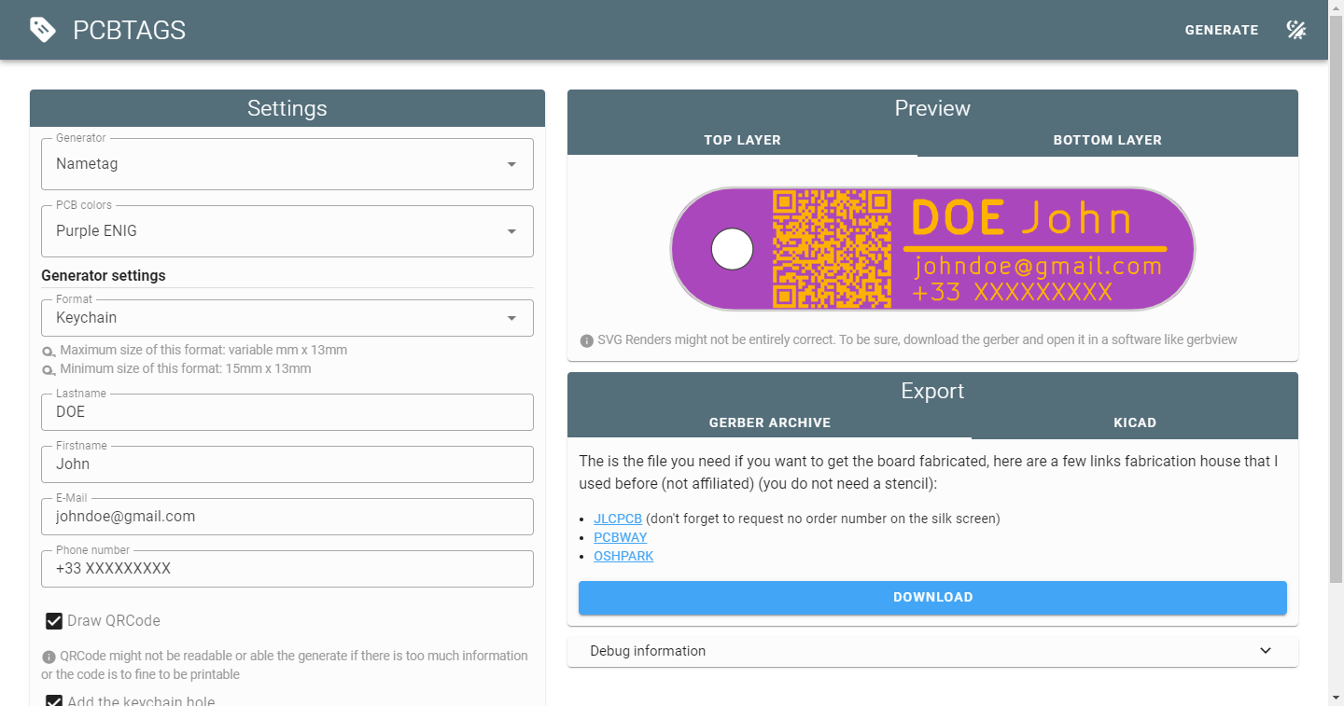Uncheck the Draw QRCode checkbox

[x=54, y=621]
